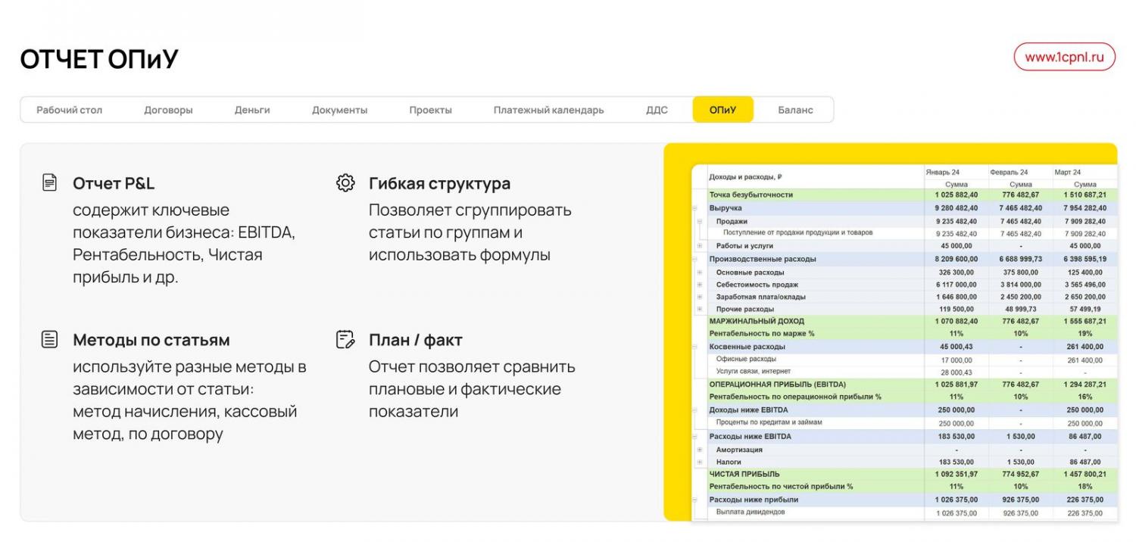Expand the Прочие расходы row
Image resolution: width=1136 pixels, height=542 pixels.
coord(700,309)
